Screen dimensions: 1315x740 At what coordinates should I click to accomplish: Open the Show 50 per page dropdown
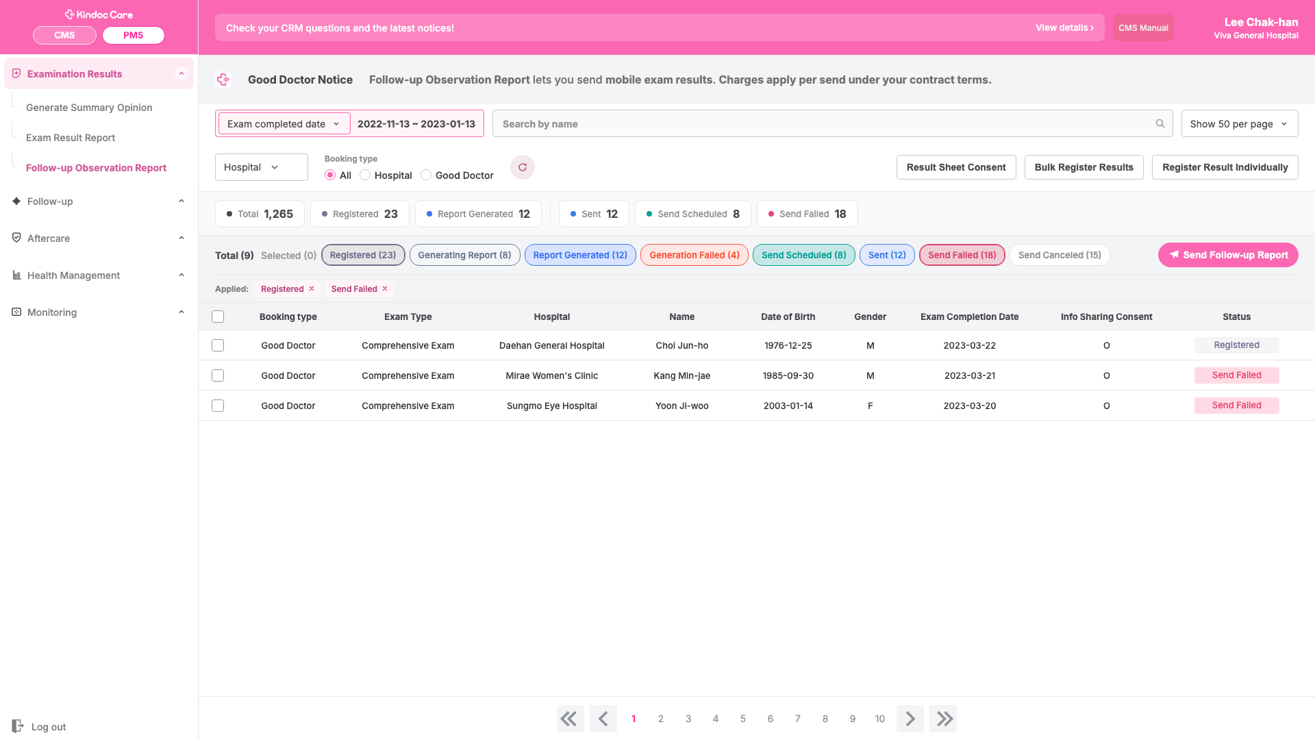pyautogui.click(x=1240, y=123)
